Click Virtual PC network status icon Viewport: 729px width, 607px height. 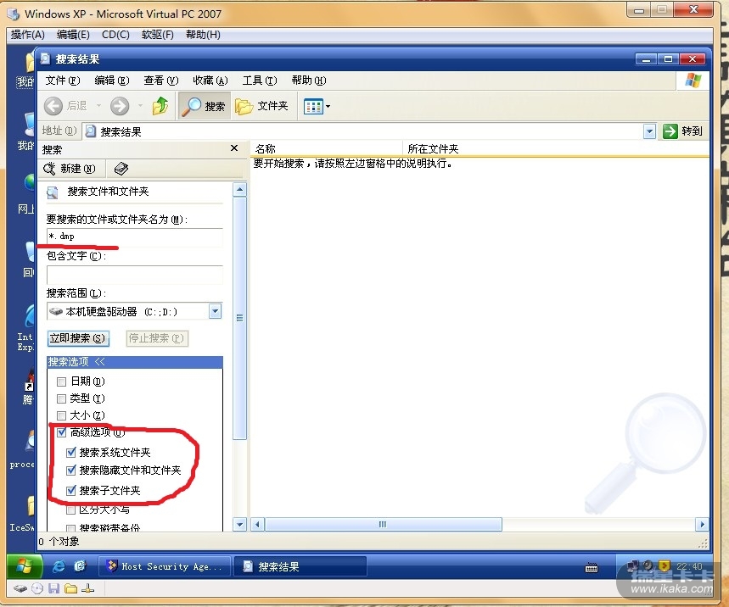87,589
